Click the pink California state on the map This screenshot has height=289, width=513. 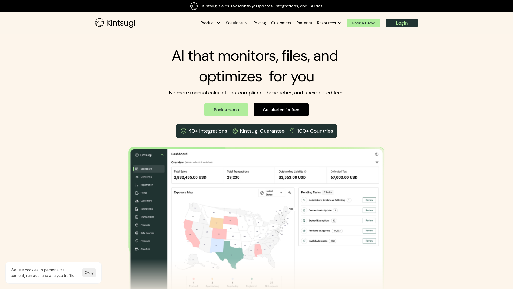[191, 233]
